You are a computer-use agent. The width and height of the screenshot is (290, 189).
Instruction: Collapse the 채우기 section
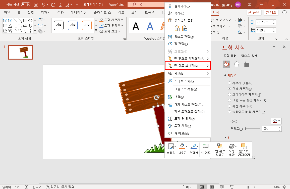tap(225, 75)
